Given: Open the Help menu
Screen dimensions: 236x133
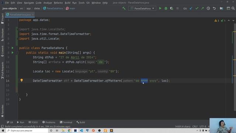Looking at the screenshot, I should pyautogui.click(x=105, y=3).
